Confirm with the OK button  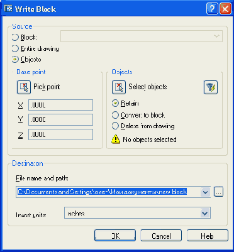click(x=115, y=236)
